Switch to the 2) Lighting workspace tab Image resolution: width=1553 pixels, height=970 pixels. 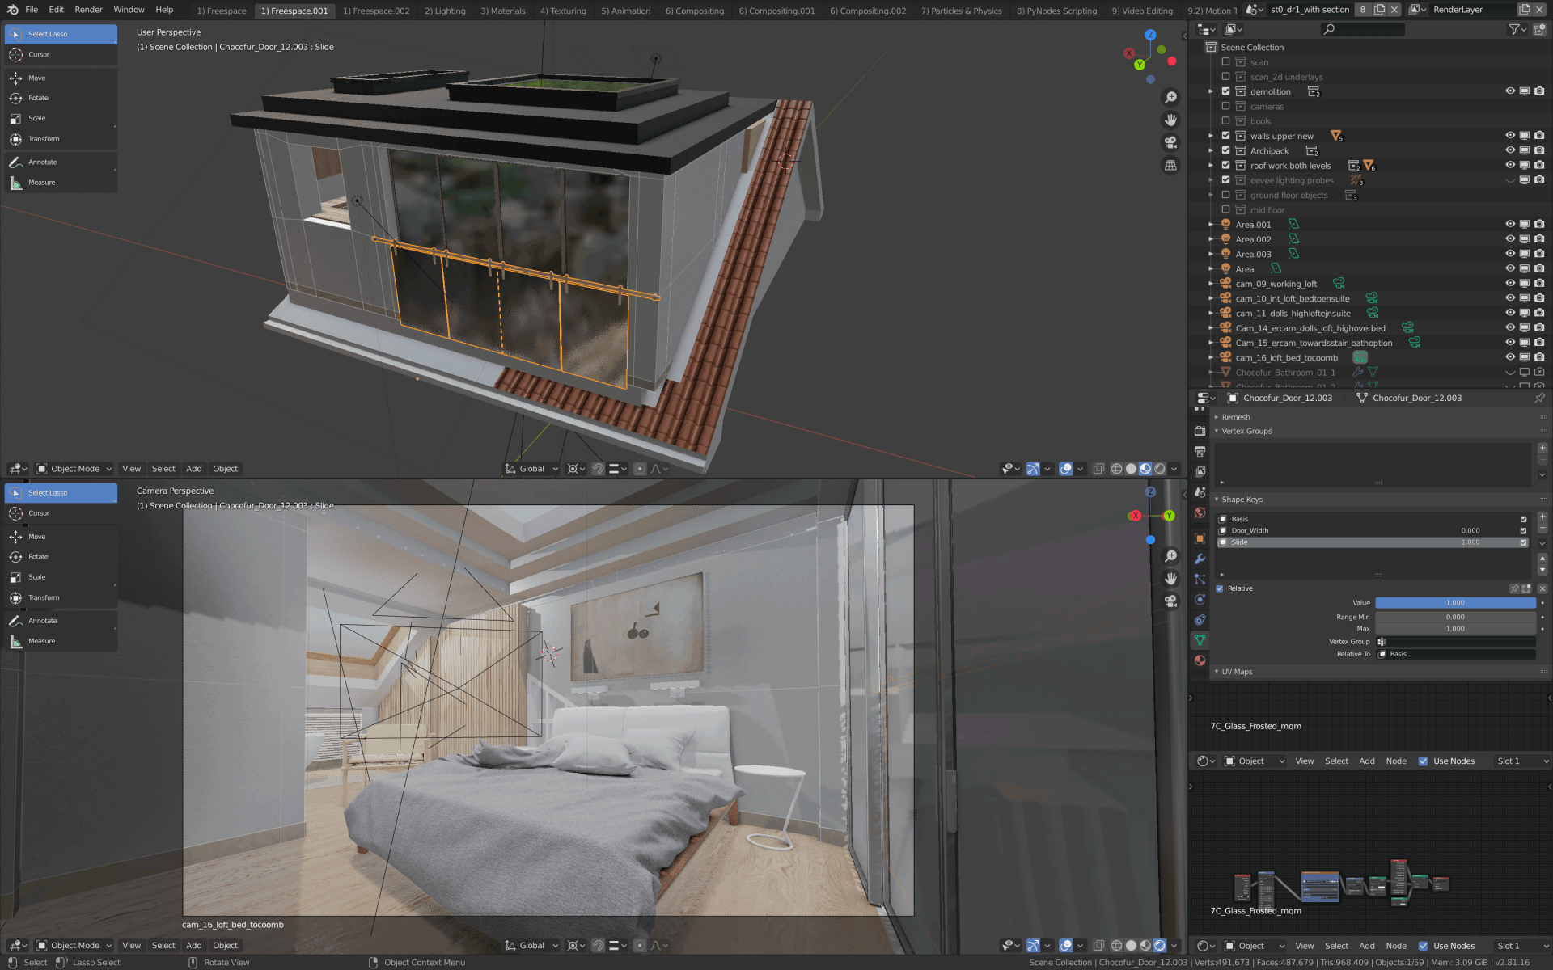pyautogui.click(x=445, y=11)
